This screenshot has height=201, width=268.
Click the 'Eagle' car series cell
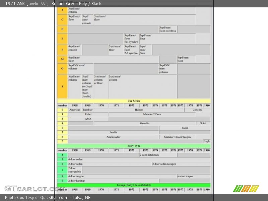point(207,141)
